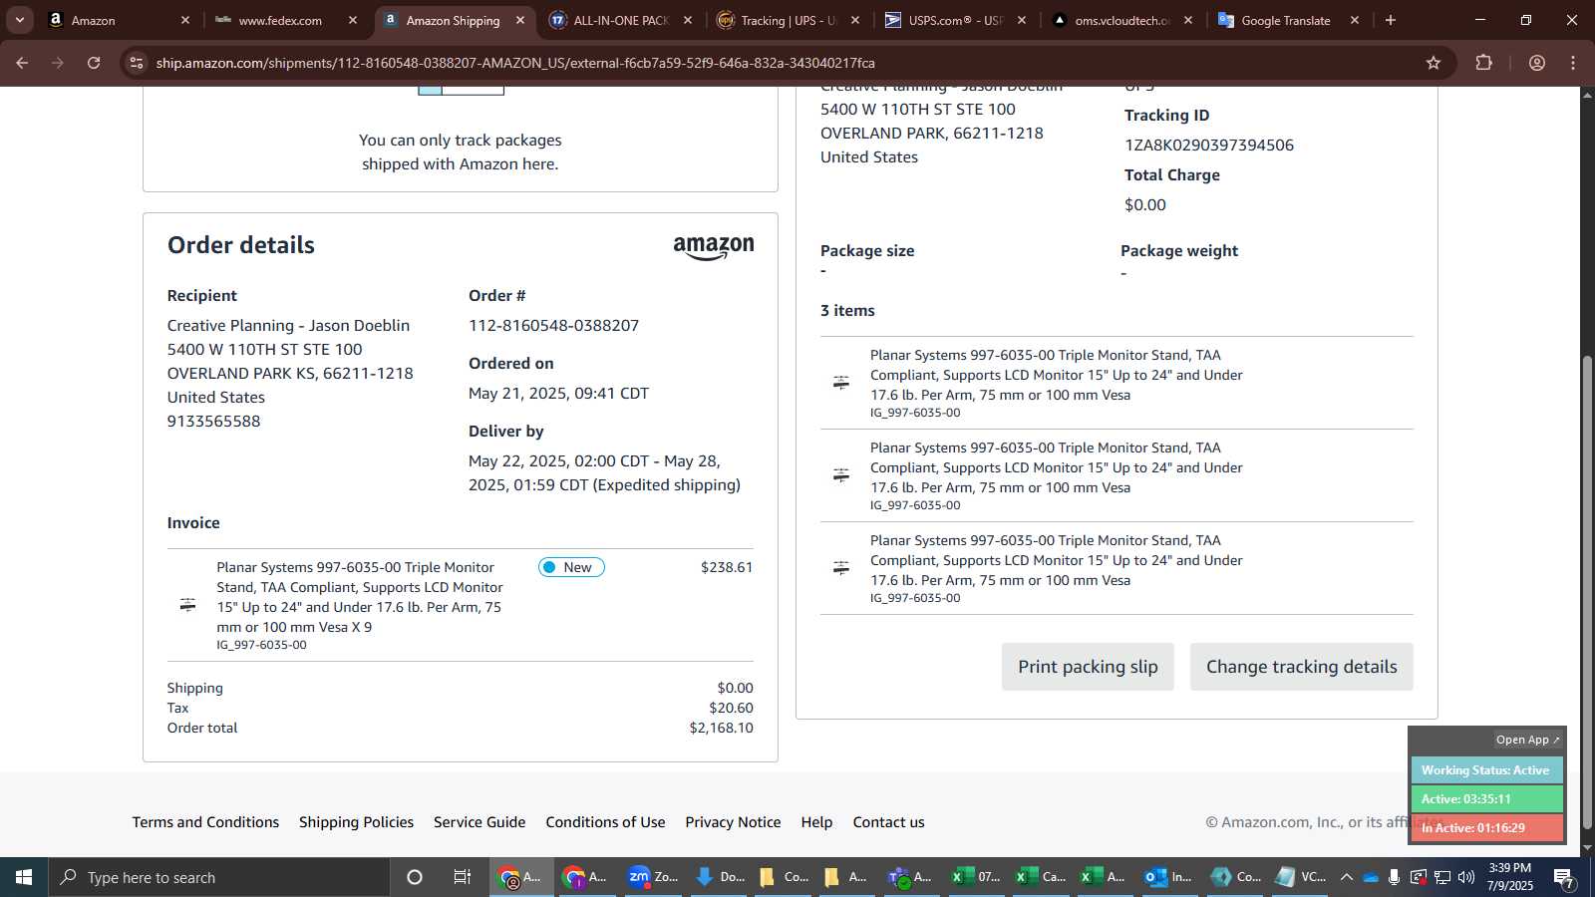The height and width of the screenshot is (897, 1595).
Task: Open Chrome's three-dot menu
Action: point(1573,63)
